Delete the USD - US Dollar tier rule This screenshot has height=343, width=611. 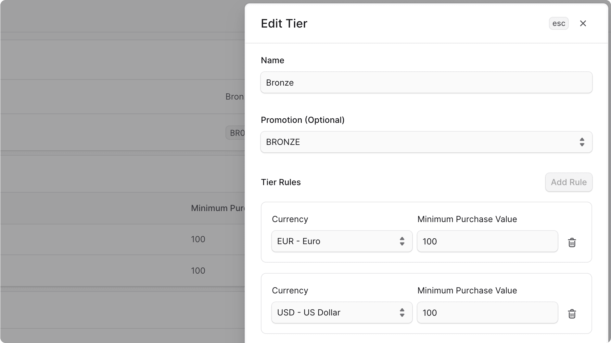pyautogui.click(x=572, y=313)
